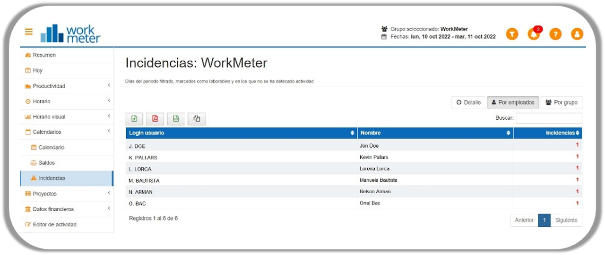Collapse the Calendarios sidebar section

click(66, 132)
